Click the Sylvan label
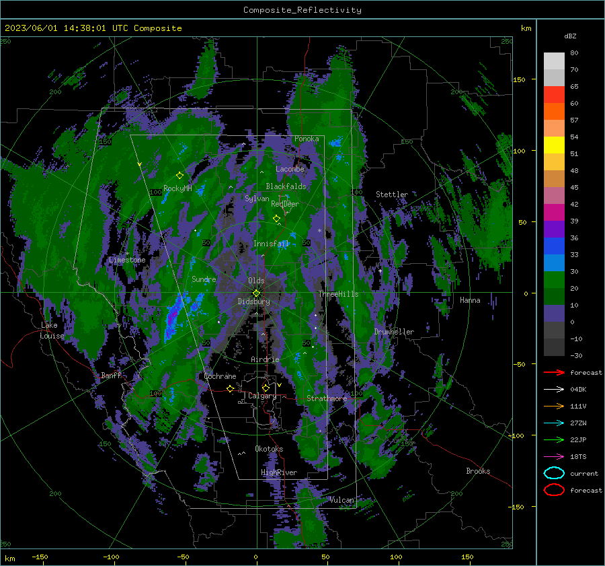This screenshot has width=605, height=566. (x=257, y=199)
